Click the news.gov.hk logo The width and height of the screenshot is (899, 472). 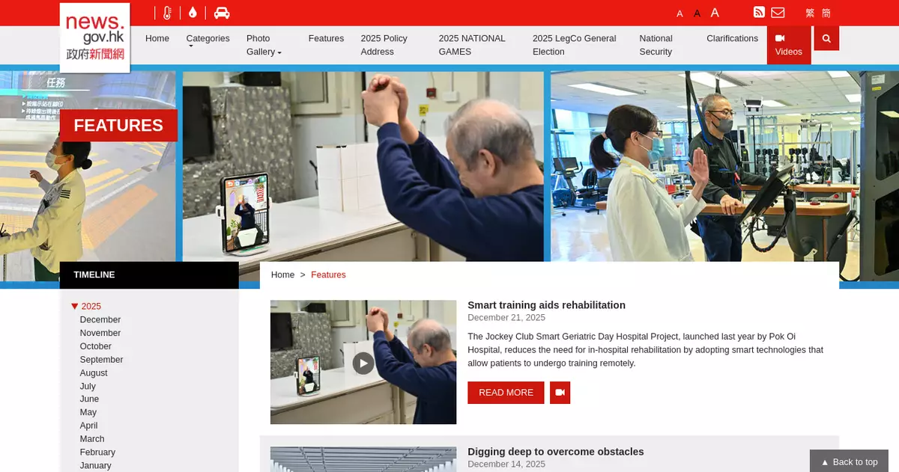click(x=95, y=37)
